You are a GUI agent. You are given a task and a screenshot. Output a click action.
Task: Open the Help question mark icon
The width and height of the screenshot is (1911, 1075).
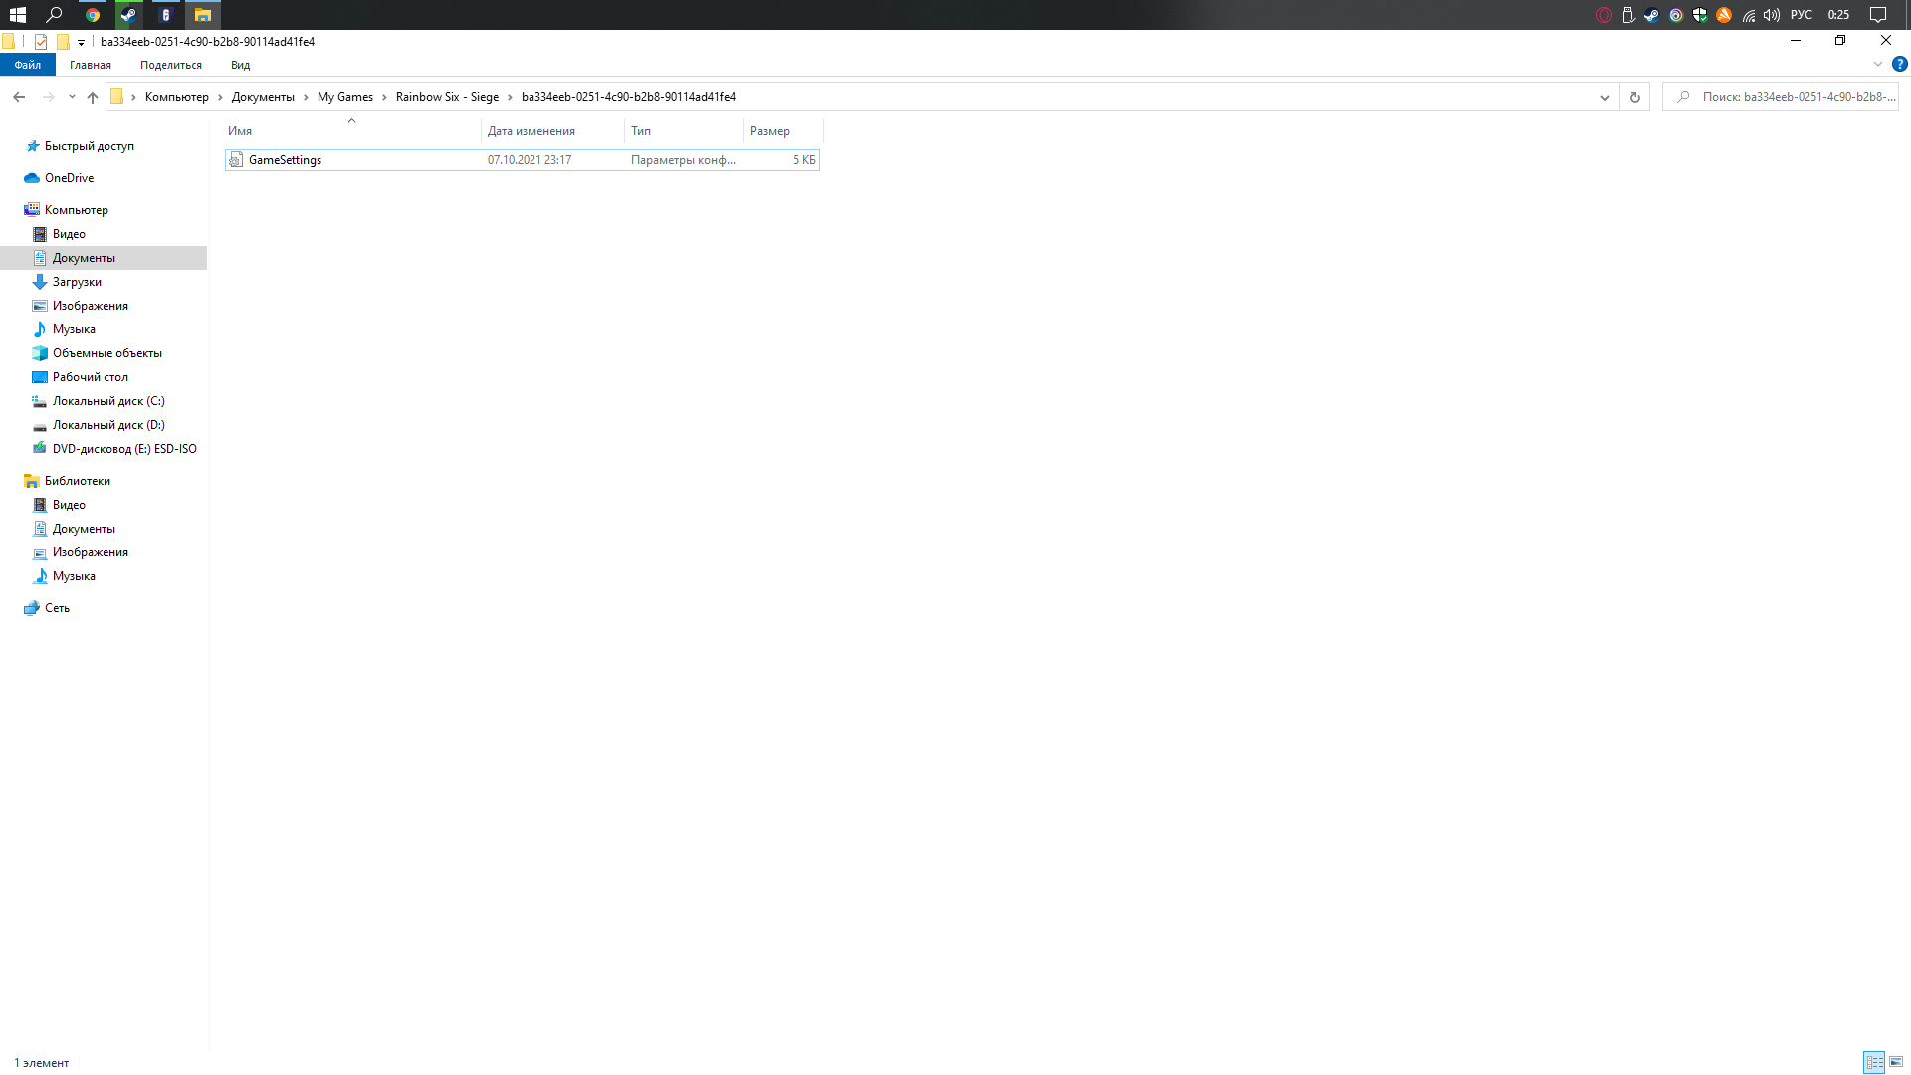point(1899,64)
